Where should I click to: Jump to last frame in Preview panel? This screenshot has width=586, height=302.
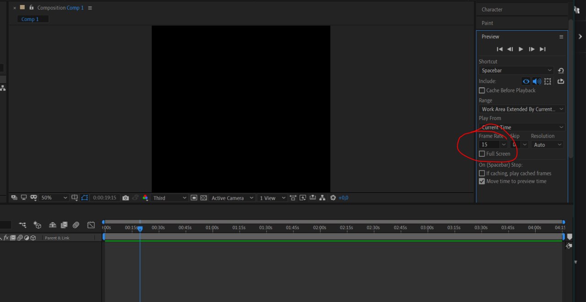click(543, 49)
